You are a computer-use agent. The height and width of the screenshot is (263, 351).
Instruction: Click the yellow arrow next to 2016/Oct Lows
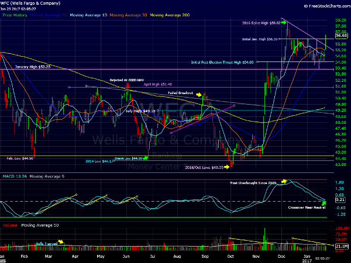tap(227, 167)
